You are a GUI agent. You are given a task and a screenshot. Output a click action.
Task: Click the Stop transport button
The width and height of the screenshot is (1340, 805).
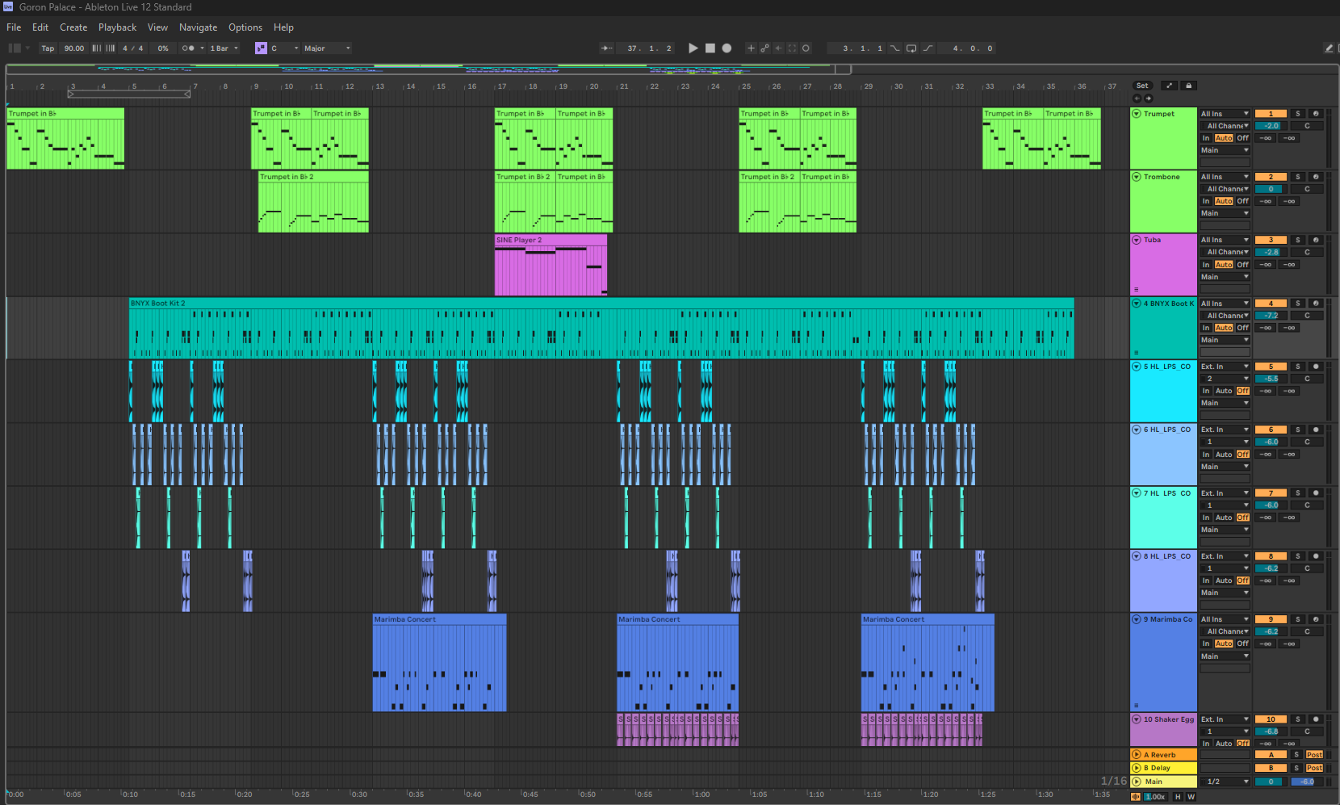[x=710, y=48]
